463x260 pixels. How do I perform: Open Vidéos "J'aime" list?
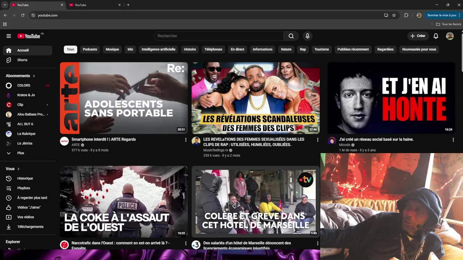[27, 208]
